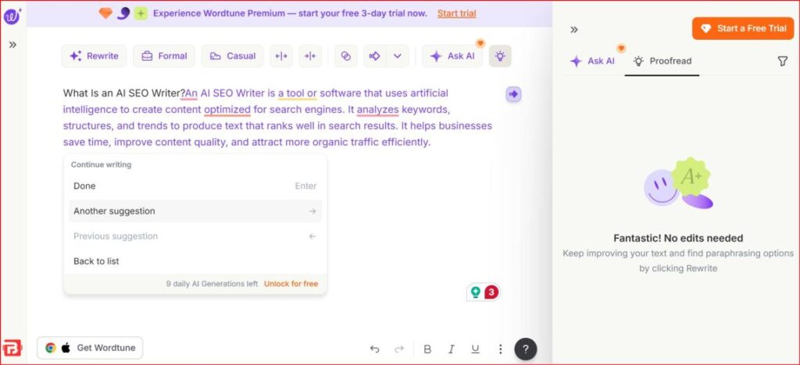Apply the Casual tone
Viewport: 800px width, 365px height.
tap(232, 56)
